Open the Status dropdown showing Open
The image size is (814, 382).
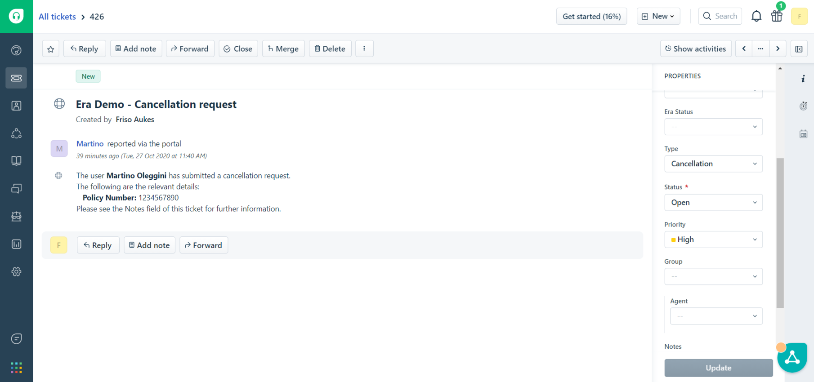[713, 202]
